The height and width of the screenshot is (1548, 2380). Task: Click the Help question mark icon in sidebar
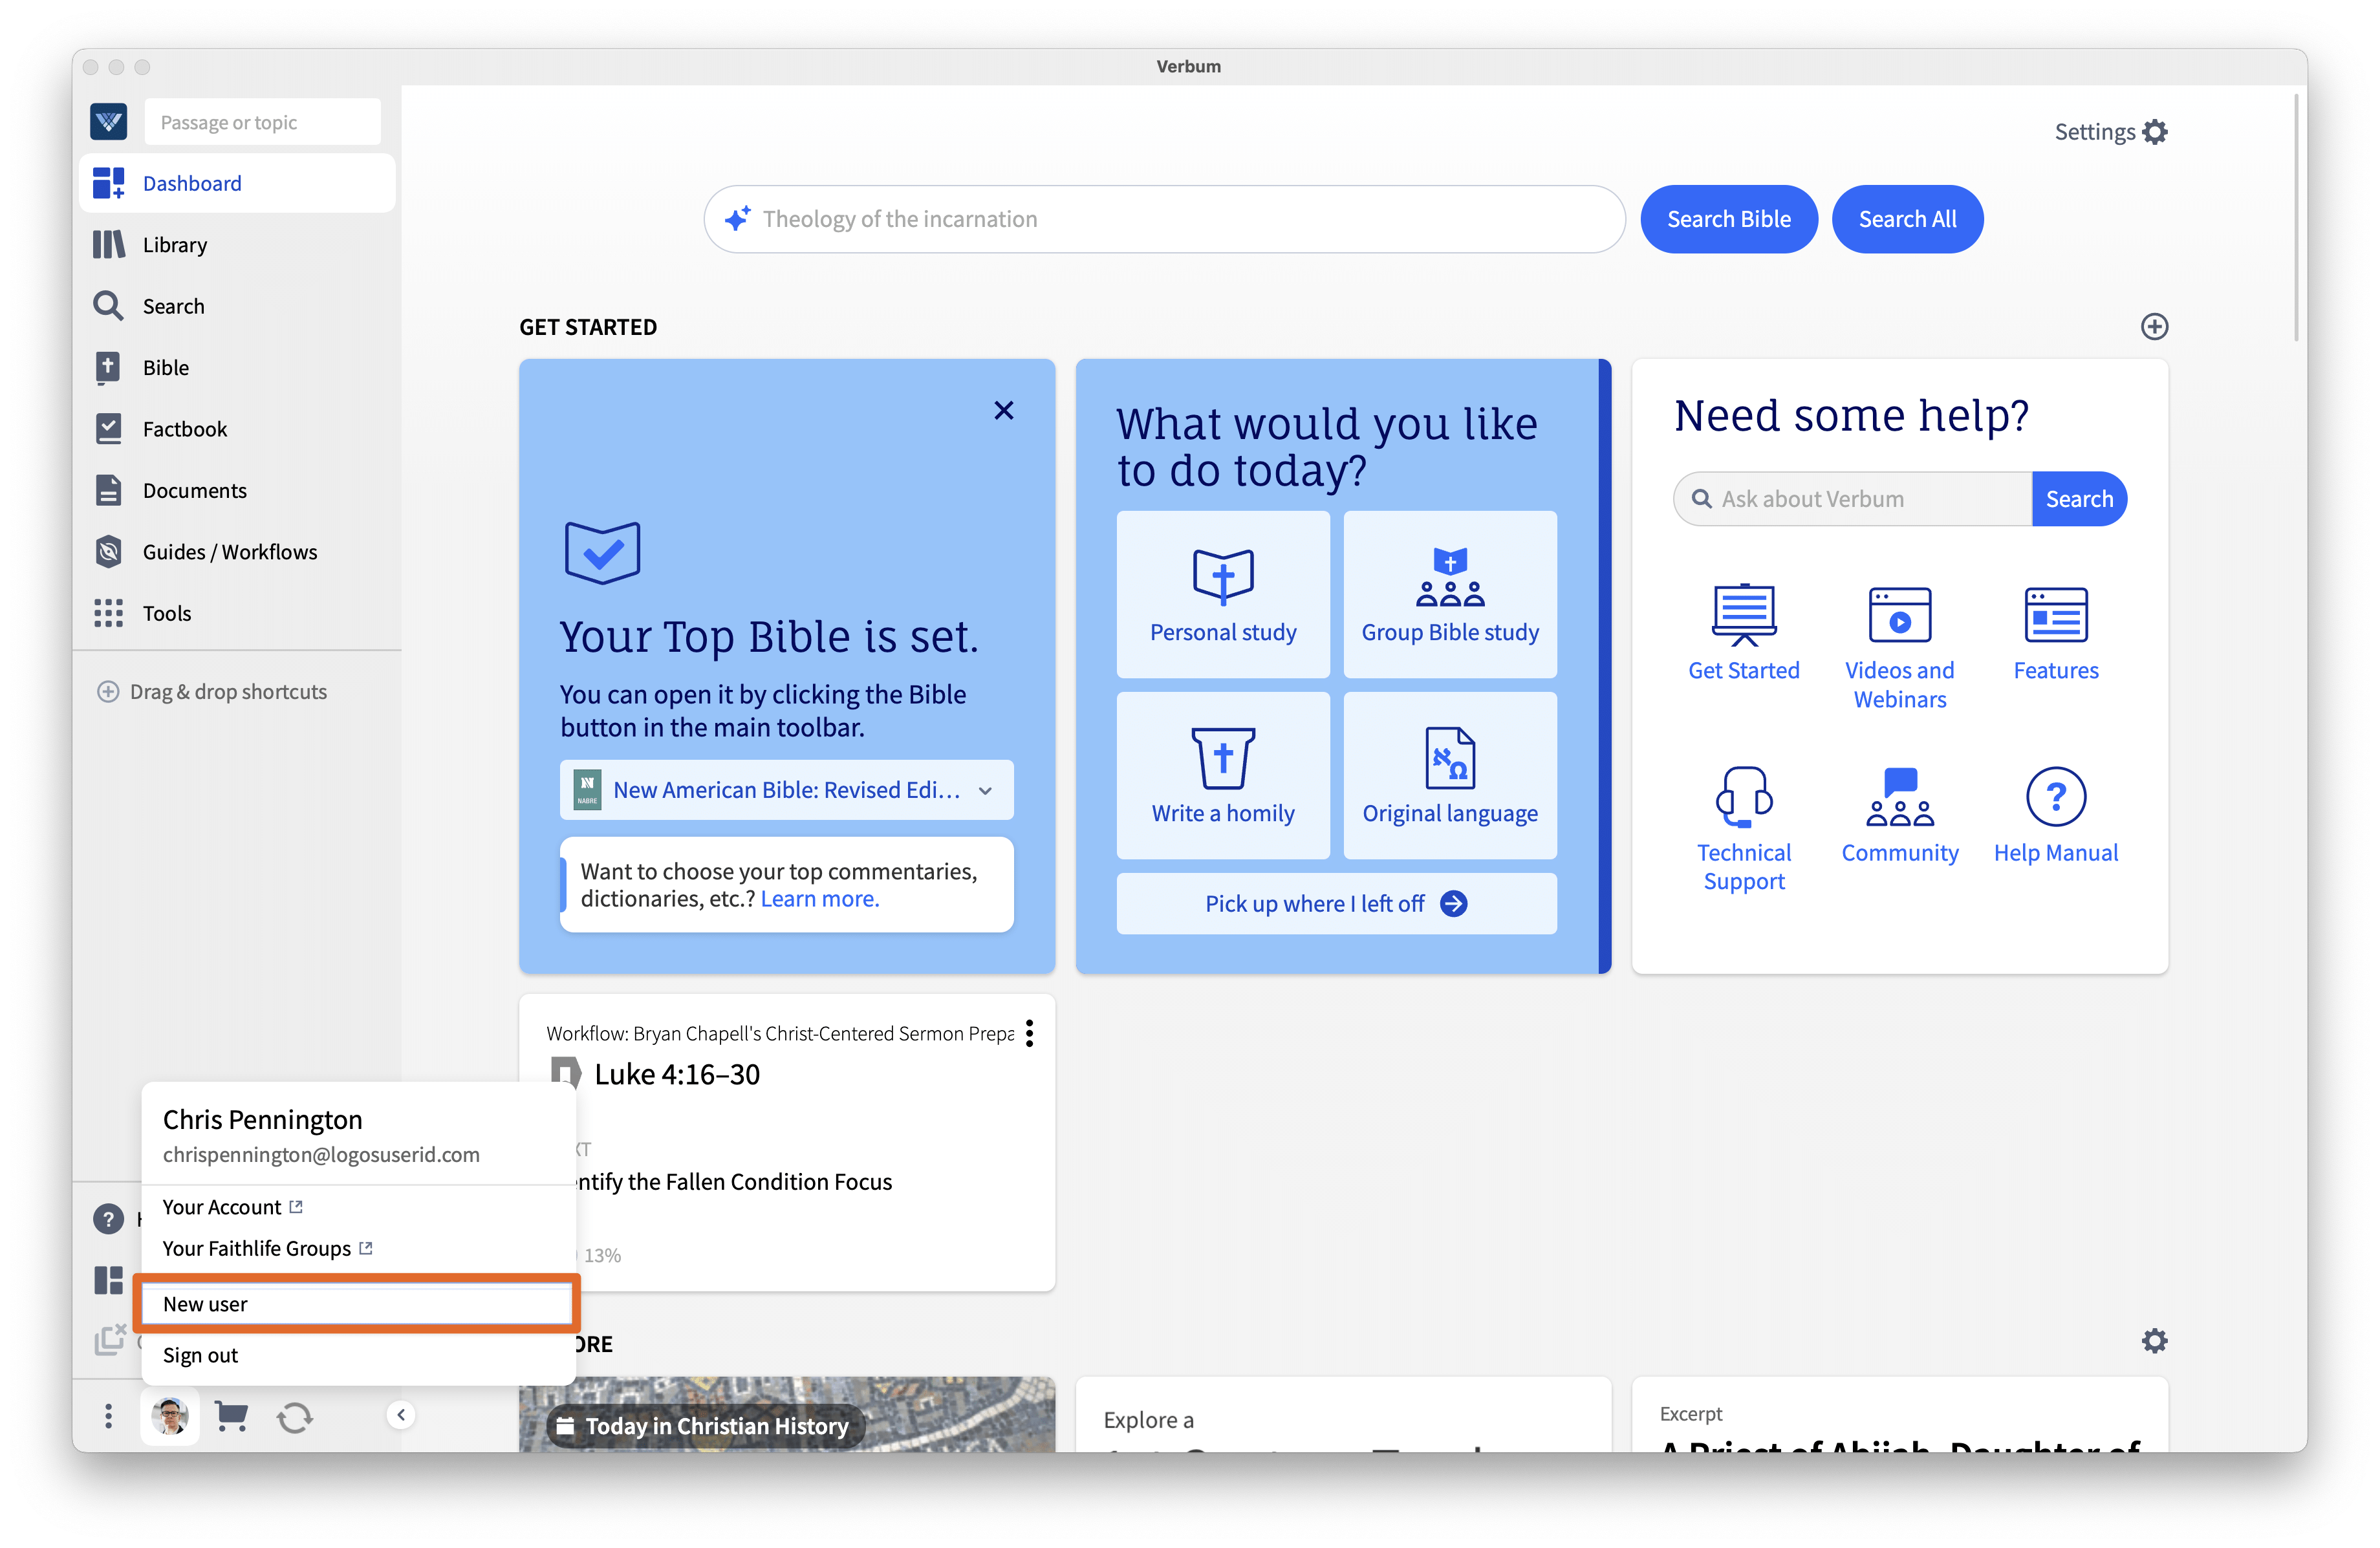108,1219
